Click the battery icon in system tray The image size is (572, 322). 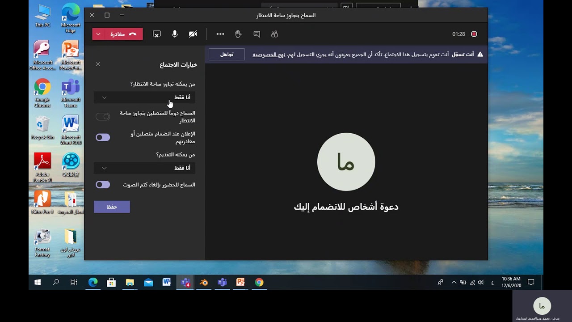tap(463, 282)
